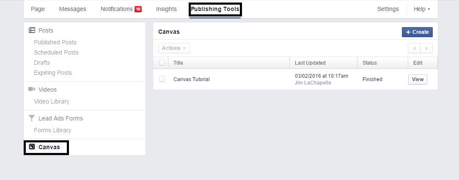Click View button for Canvas Tutorial
The height and width of the screenshot is (180, 459).
click(418, 79)
